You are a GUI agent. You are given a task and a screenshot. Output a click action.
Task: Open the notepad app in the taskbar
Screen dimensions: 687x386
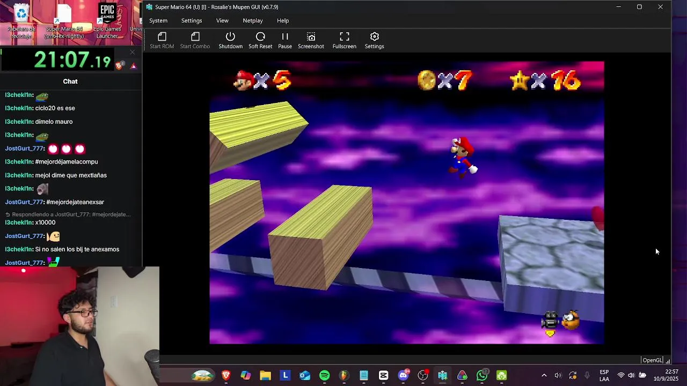[364, 375]
